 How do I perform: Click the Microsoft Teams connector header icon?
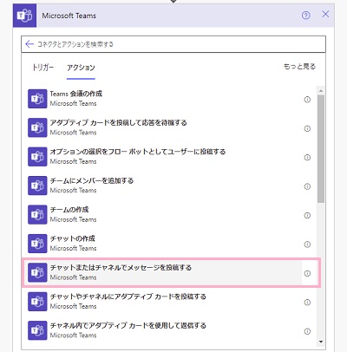coord(24,16)
